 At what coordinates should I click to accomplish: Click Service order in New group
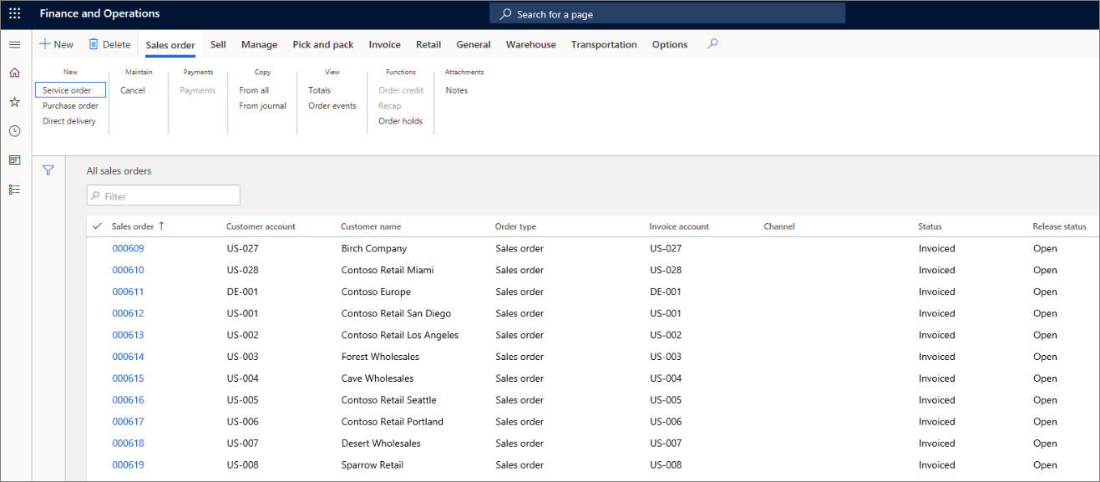[x=70, y=90]
